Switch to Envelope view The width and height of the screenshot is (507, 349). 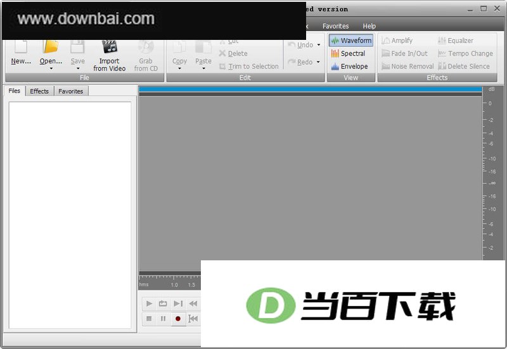coord(350,67)
